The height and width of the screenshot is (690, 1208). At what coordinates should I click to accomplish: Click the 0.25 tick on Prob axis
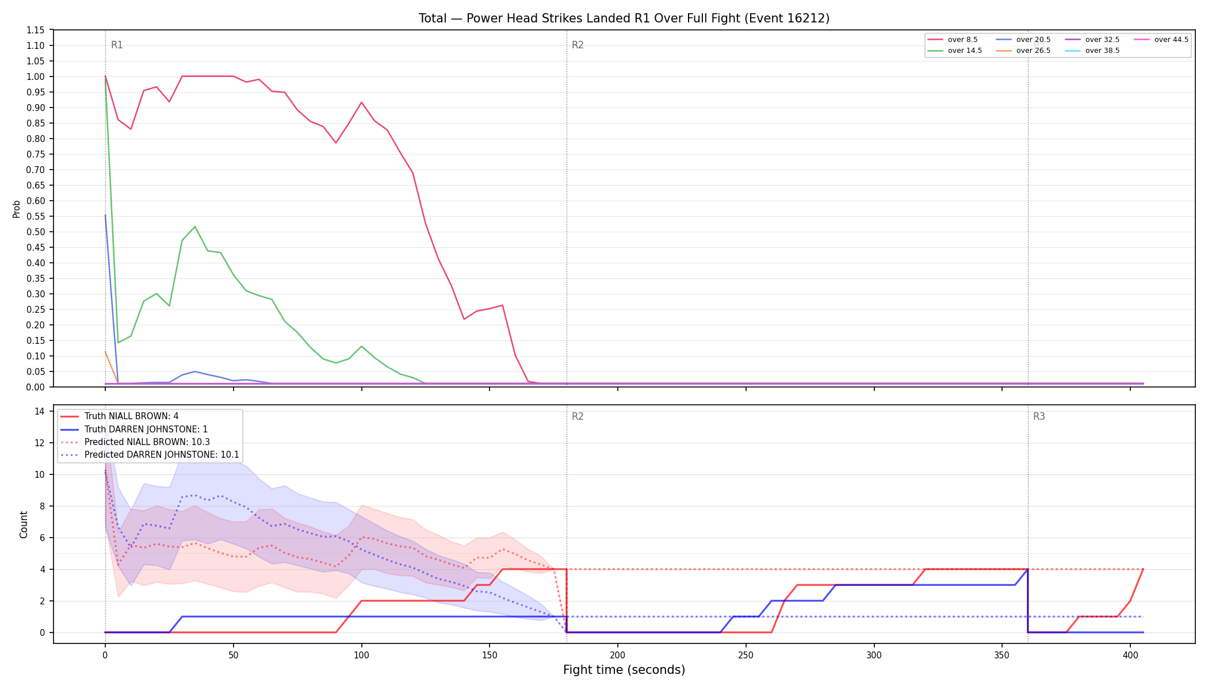(36, 309)
